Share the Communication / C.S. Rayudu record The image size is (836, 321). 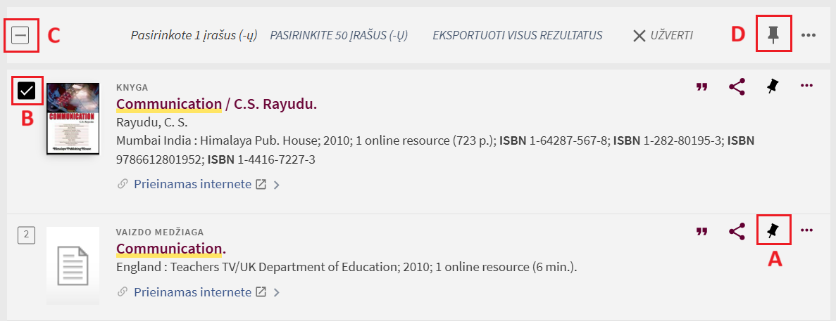click(737, 87)
